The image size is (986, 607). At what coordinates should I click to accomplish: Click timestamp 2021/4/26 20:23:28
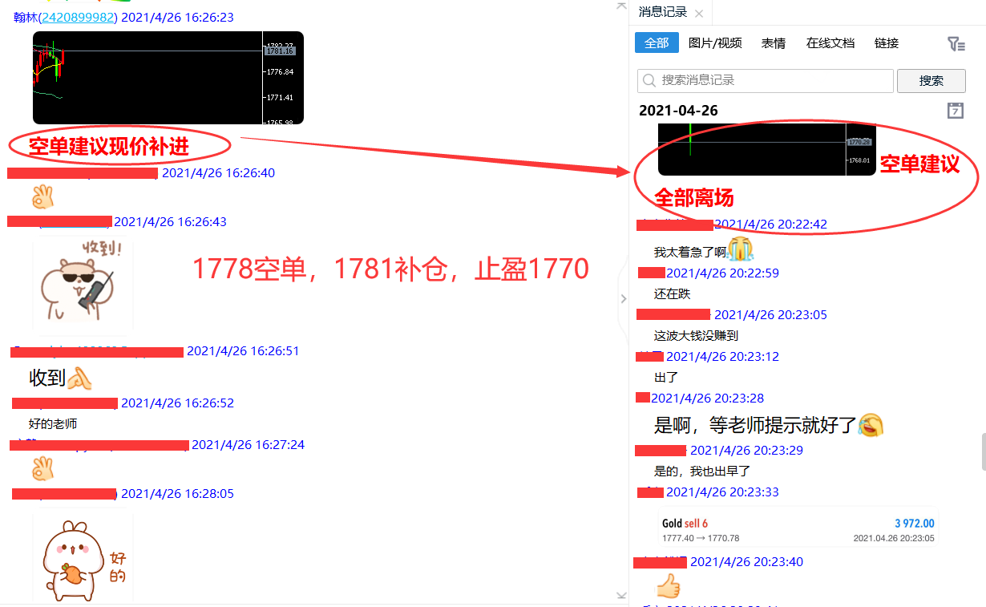707,398
